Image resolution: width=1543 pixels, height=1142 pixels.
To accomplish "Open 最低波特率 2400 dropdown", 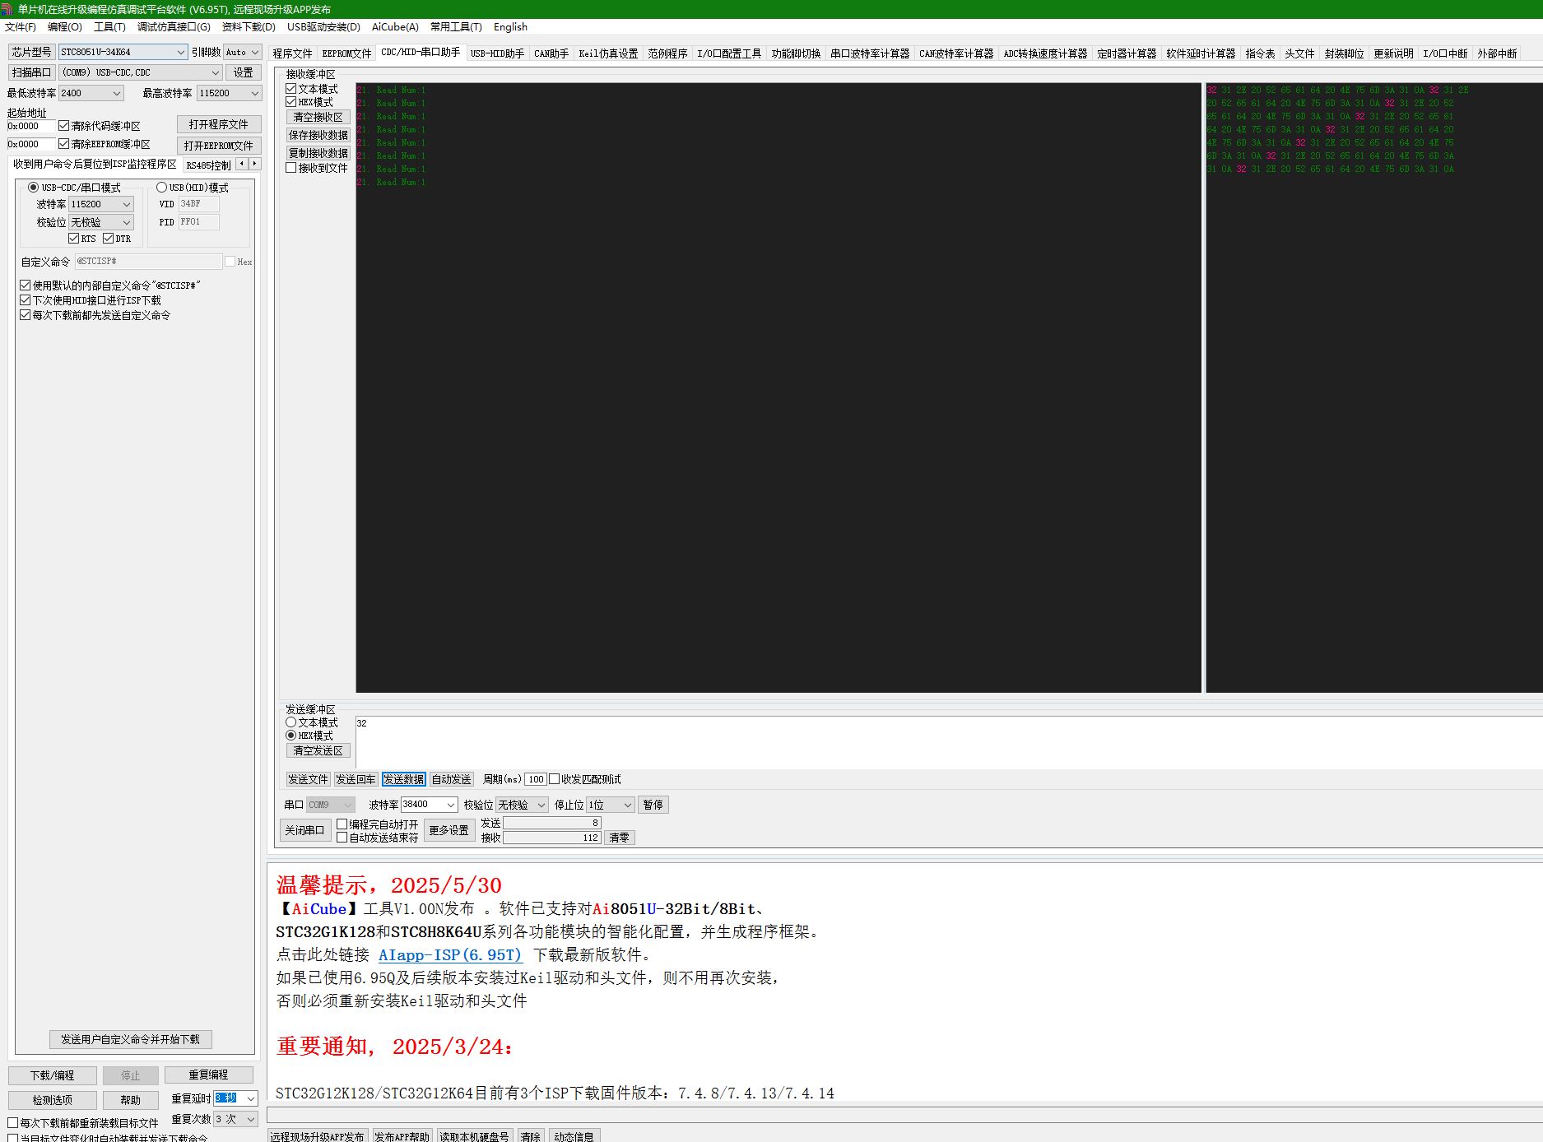I will 91,93.
